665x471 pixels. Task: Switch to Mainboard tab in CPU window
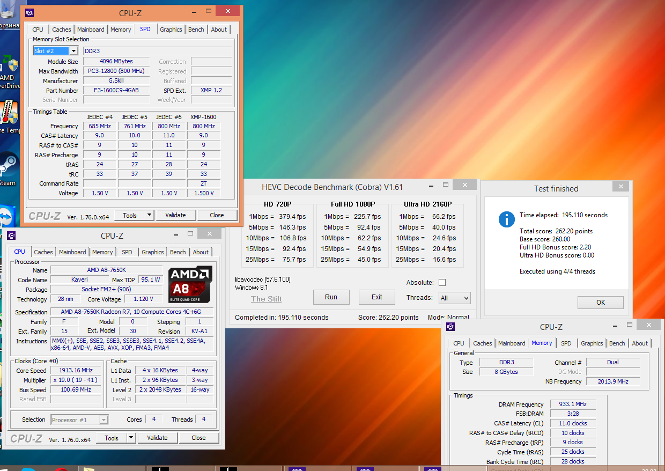72,252
